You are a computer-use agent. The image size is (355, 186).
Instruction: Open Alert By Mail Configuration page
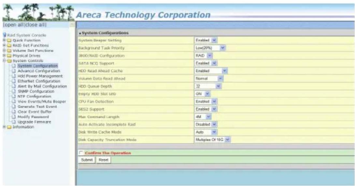tap(42, 86)
